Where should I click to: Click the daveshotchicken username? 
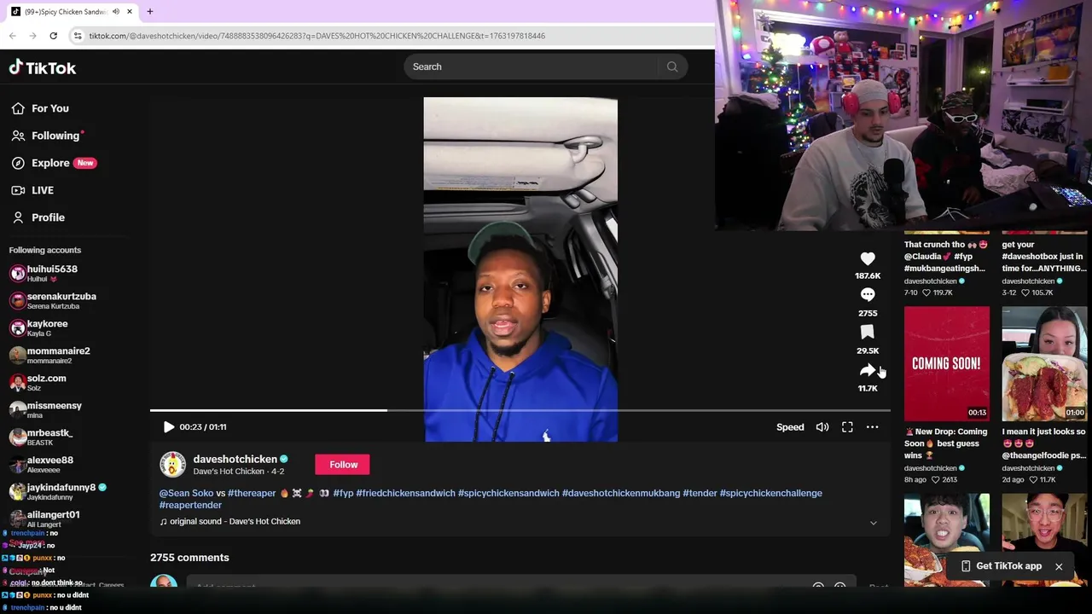235,459
